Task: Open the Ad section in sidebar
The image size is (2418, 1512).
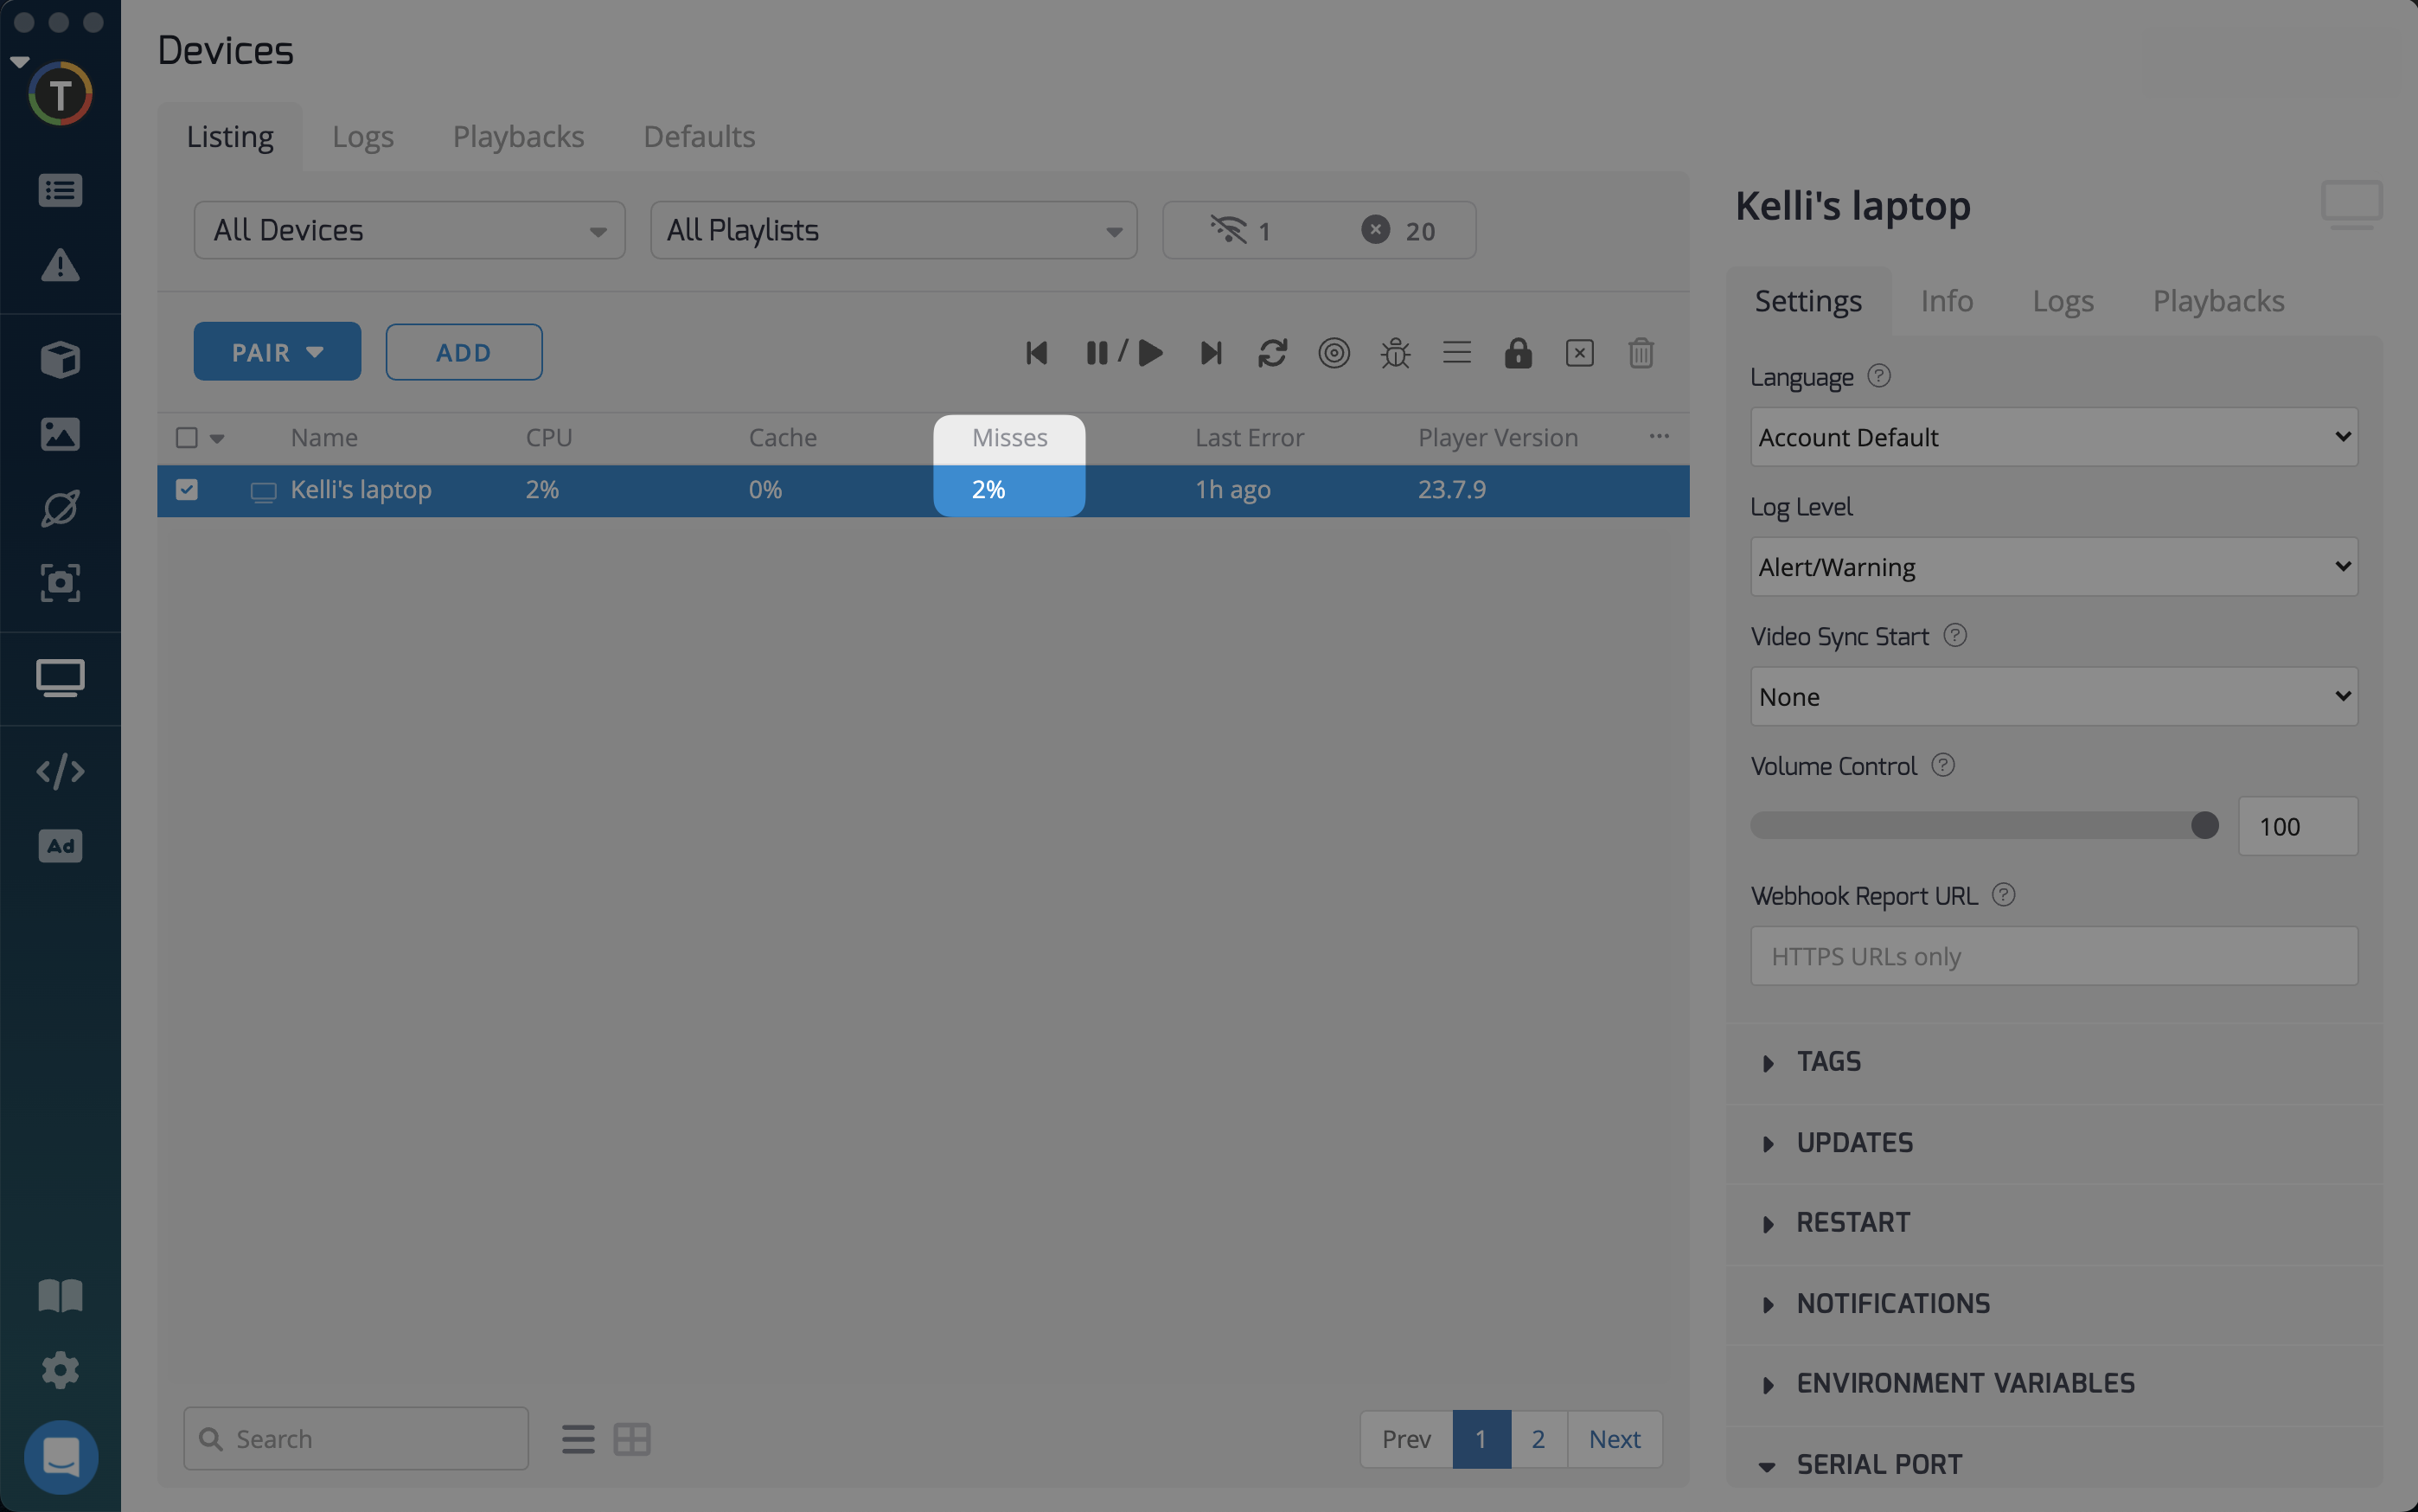Action: (60, 846)
